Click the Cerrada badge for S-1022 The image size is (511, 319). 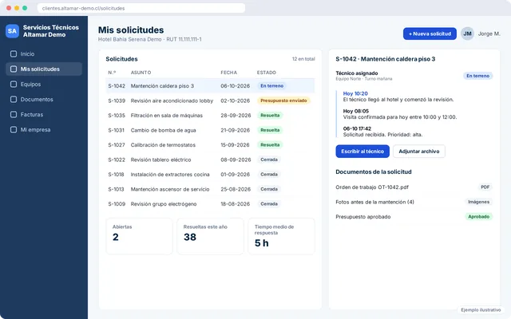(x=269, y=159)
